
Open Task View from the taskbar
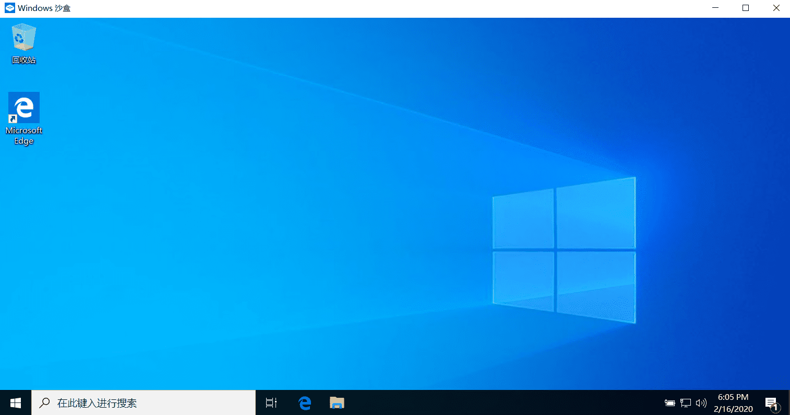(271, 402)
